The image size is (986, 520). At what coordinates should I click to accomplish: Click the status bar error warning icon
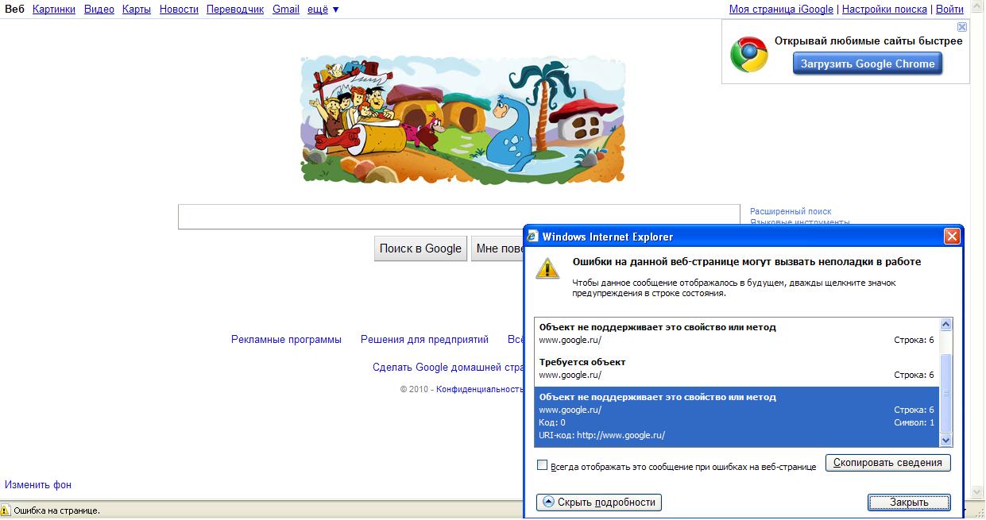click(6, 510)
